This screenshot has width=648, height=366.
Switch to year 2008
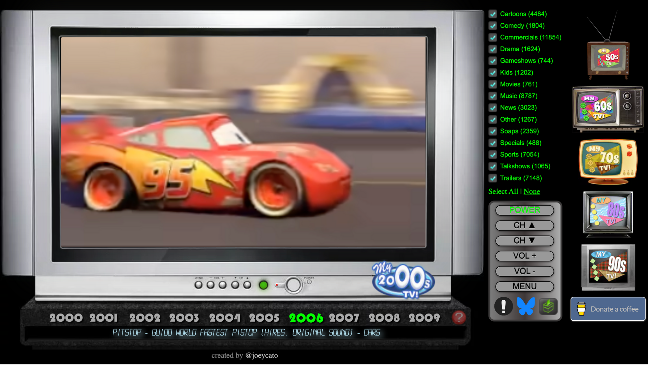tap(384, 318)
